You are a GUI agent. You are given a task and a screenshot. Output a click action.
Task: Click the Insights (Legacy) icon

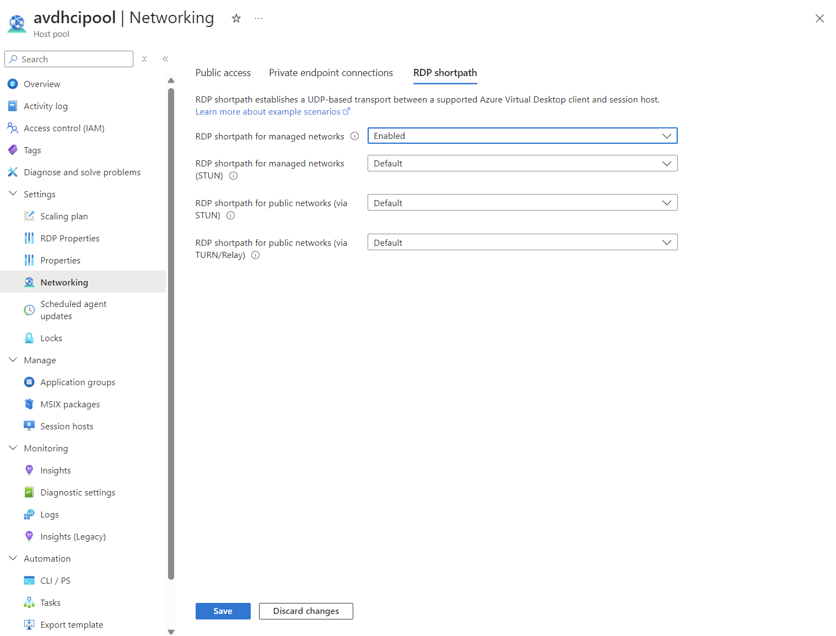[29, 536]
